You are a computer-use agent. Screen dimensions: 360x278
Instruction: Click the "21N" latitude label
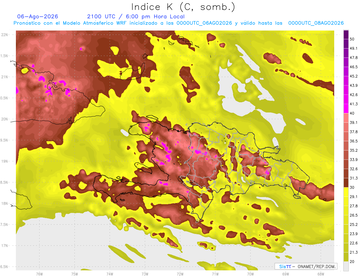(x=5, y=77)
